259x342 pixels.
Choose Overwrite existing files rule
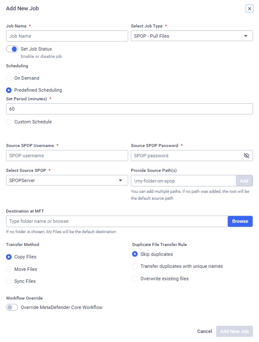[135, 279]
